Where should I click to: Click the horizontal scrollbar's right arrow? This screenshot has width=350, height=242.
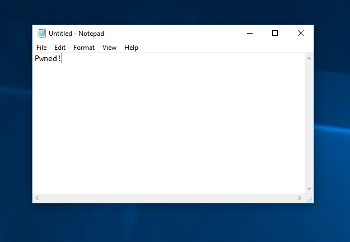coord(300,198)
